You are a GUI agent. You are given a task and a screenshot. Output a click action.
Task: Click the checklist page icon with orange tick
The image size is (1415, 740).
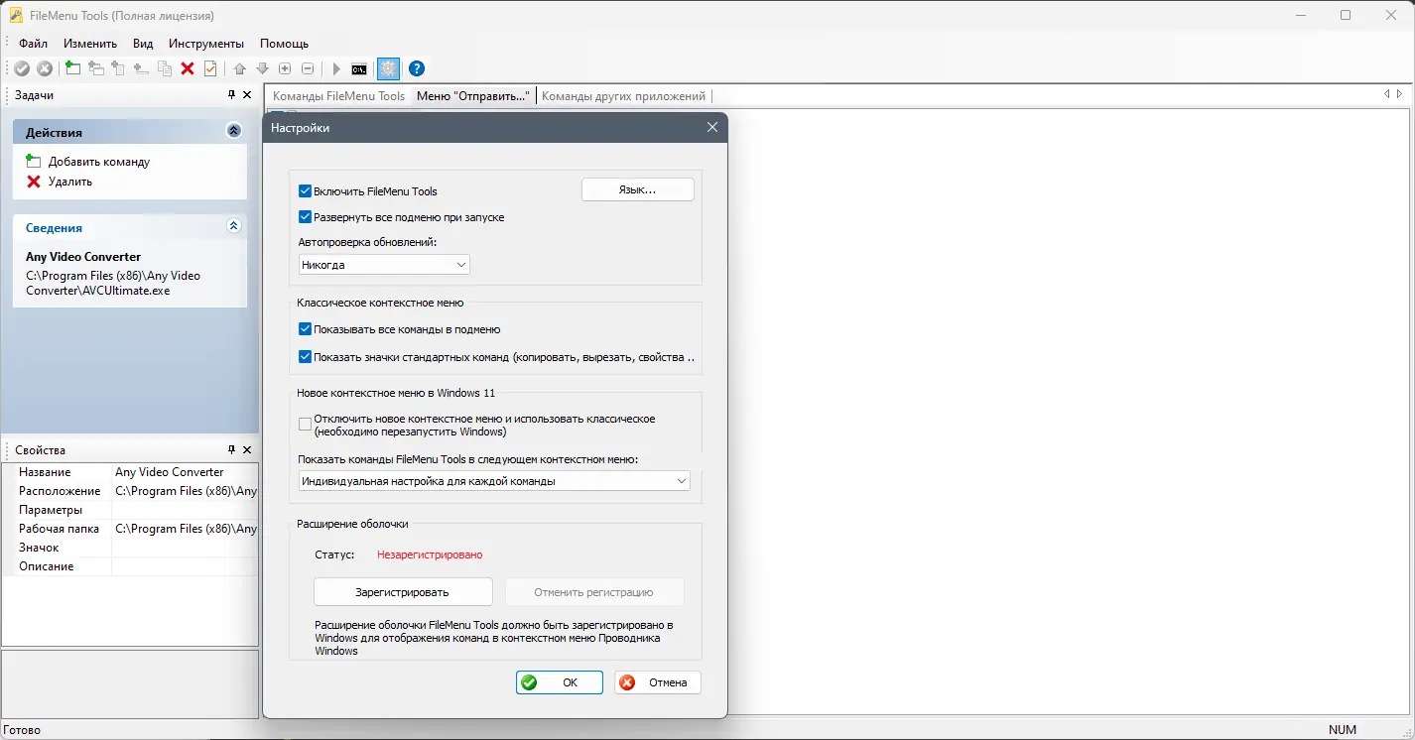(210, 68)
